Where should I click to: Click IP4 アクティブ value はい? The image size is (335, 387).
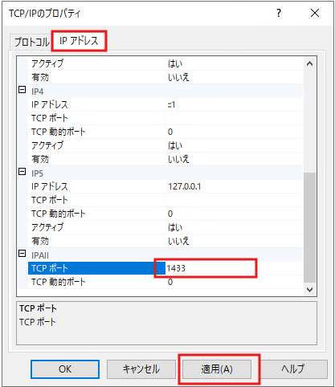(x=175, y=145)
